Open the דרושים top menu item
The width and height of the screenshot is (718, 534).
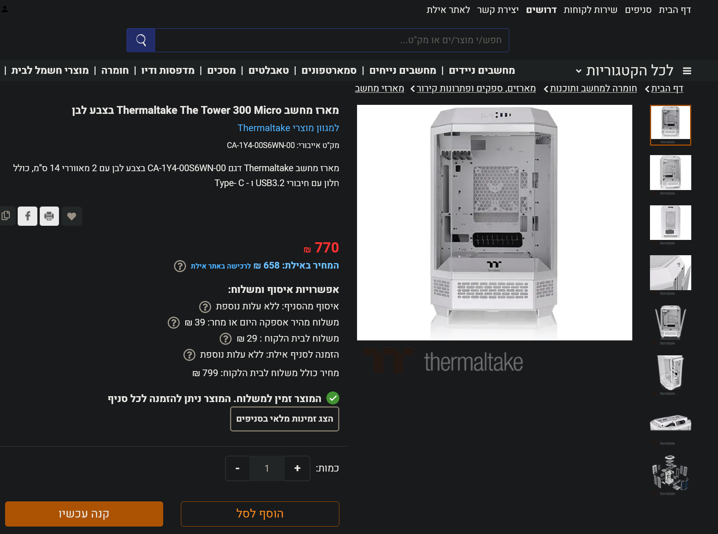[541, 10]
